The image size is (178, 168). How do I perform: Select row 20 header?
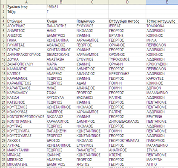pos(3,98)
